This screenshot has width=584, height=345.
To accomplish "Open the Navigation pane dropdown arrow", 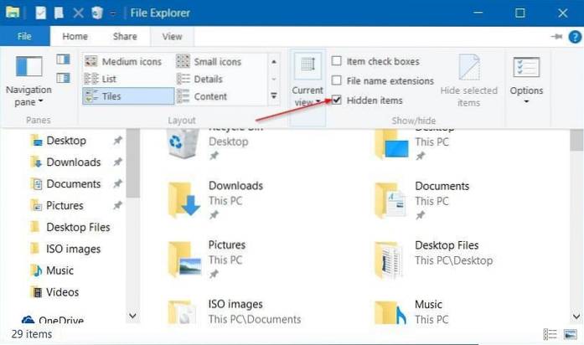I will (39, 103).
